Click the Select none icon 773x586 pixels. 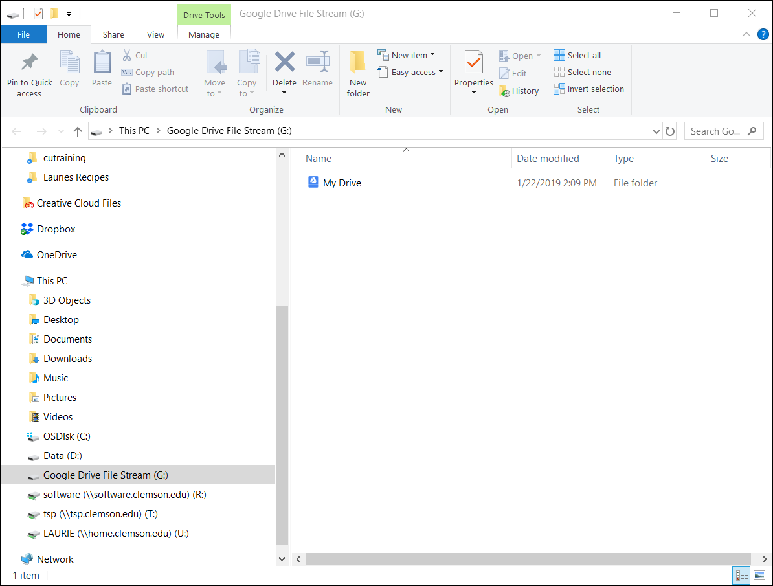pos(559,72)
